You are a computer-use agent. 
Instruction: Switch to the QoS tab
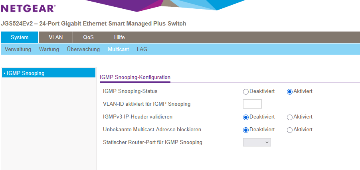point(88,37)
